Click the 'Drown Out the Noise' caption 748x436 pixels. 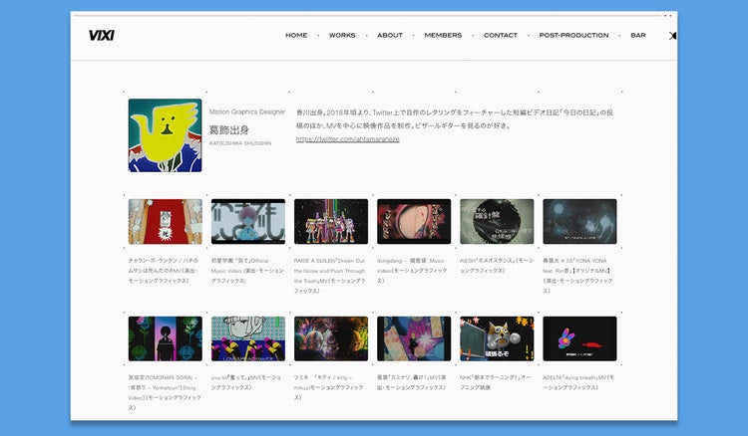tap(330, 276)
